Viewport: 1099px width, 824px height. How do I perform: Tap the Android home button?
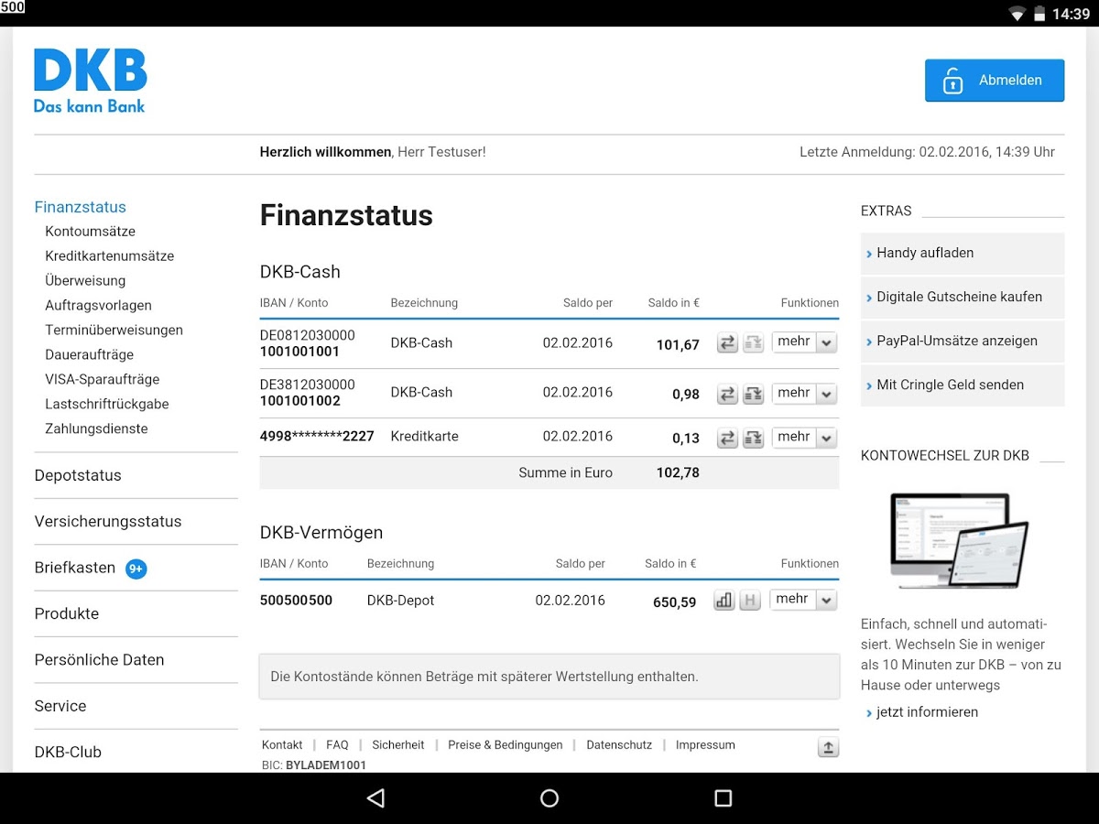pyautogui.click(x=549, y=798)
